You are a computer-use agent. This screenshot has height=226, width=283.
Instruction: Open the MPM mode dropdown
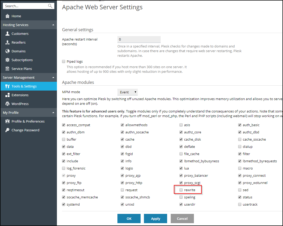tap(127, 92)
